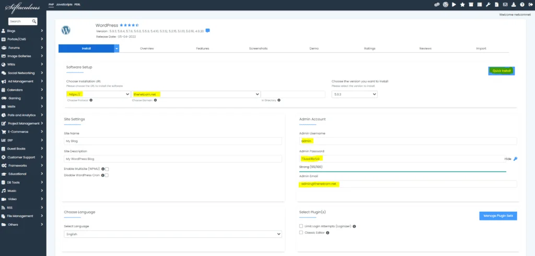Tick Limit Login Attempts (Loginizer) checkbox
Screen dimensions: 535x256
coord(301,226)
